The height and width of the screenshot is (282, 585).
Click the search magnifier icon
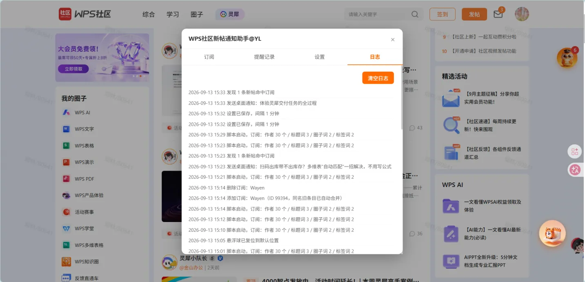pyautogui.click(x=415, y=14)
